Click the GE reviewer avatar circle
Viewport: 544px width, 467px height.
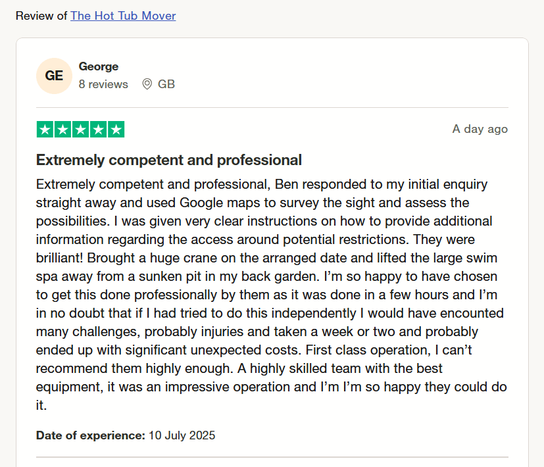(x=54, y=76)
